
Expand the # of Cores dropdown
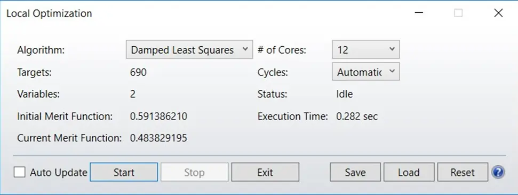click(366, 49)
